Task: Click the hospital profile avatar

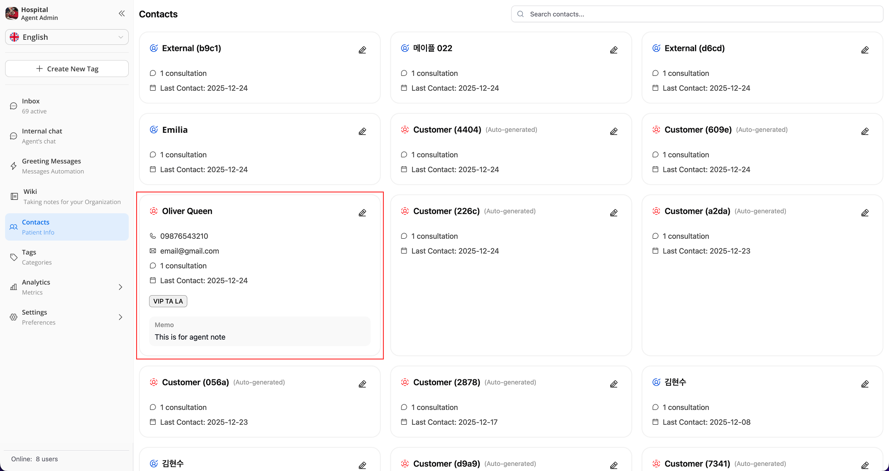Action: point(12,13)
